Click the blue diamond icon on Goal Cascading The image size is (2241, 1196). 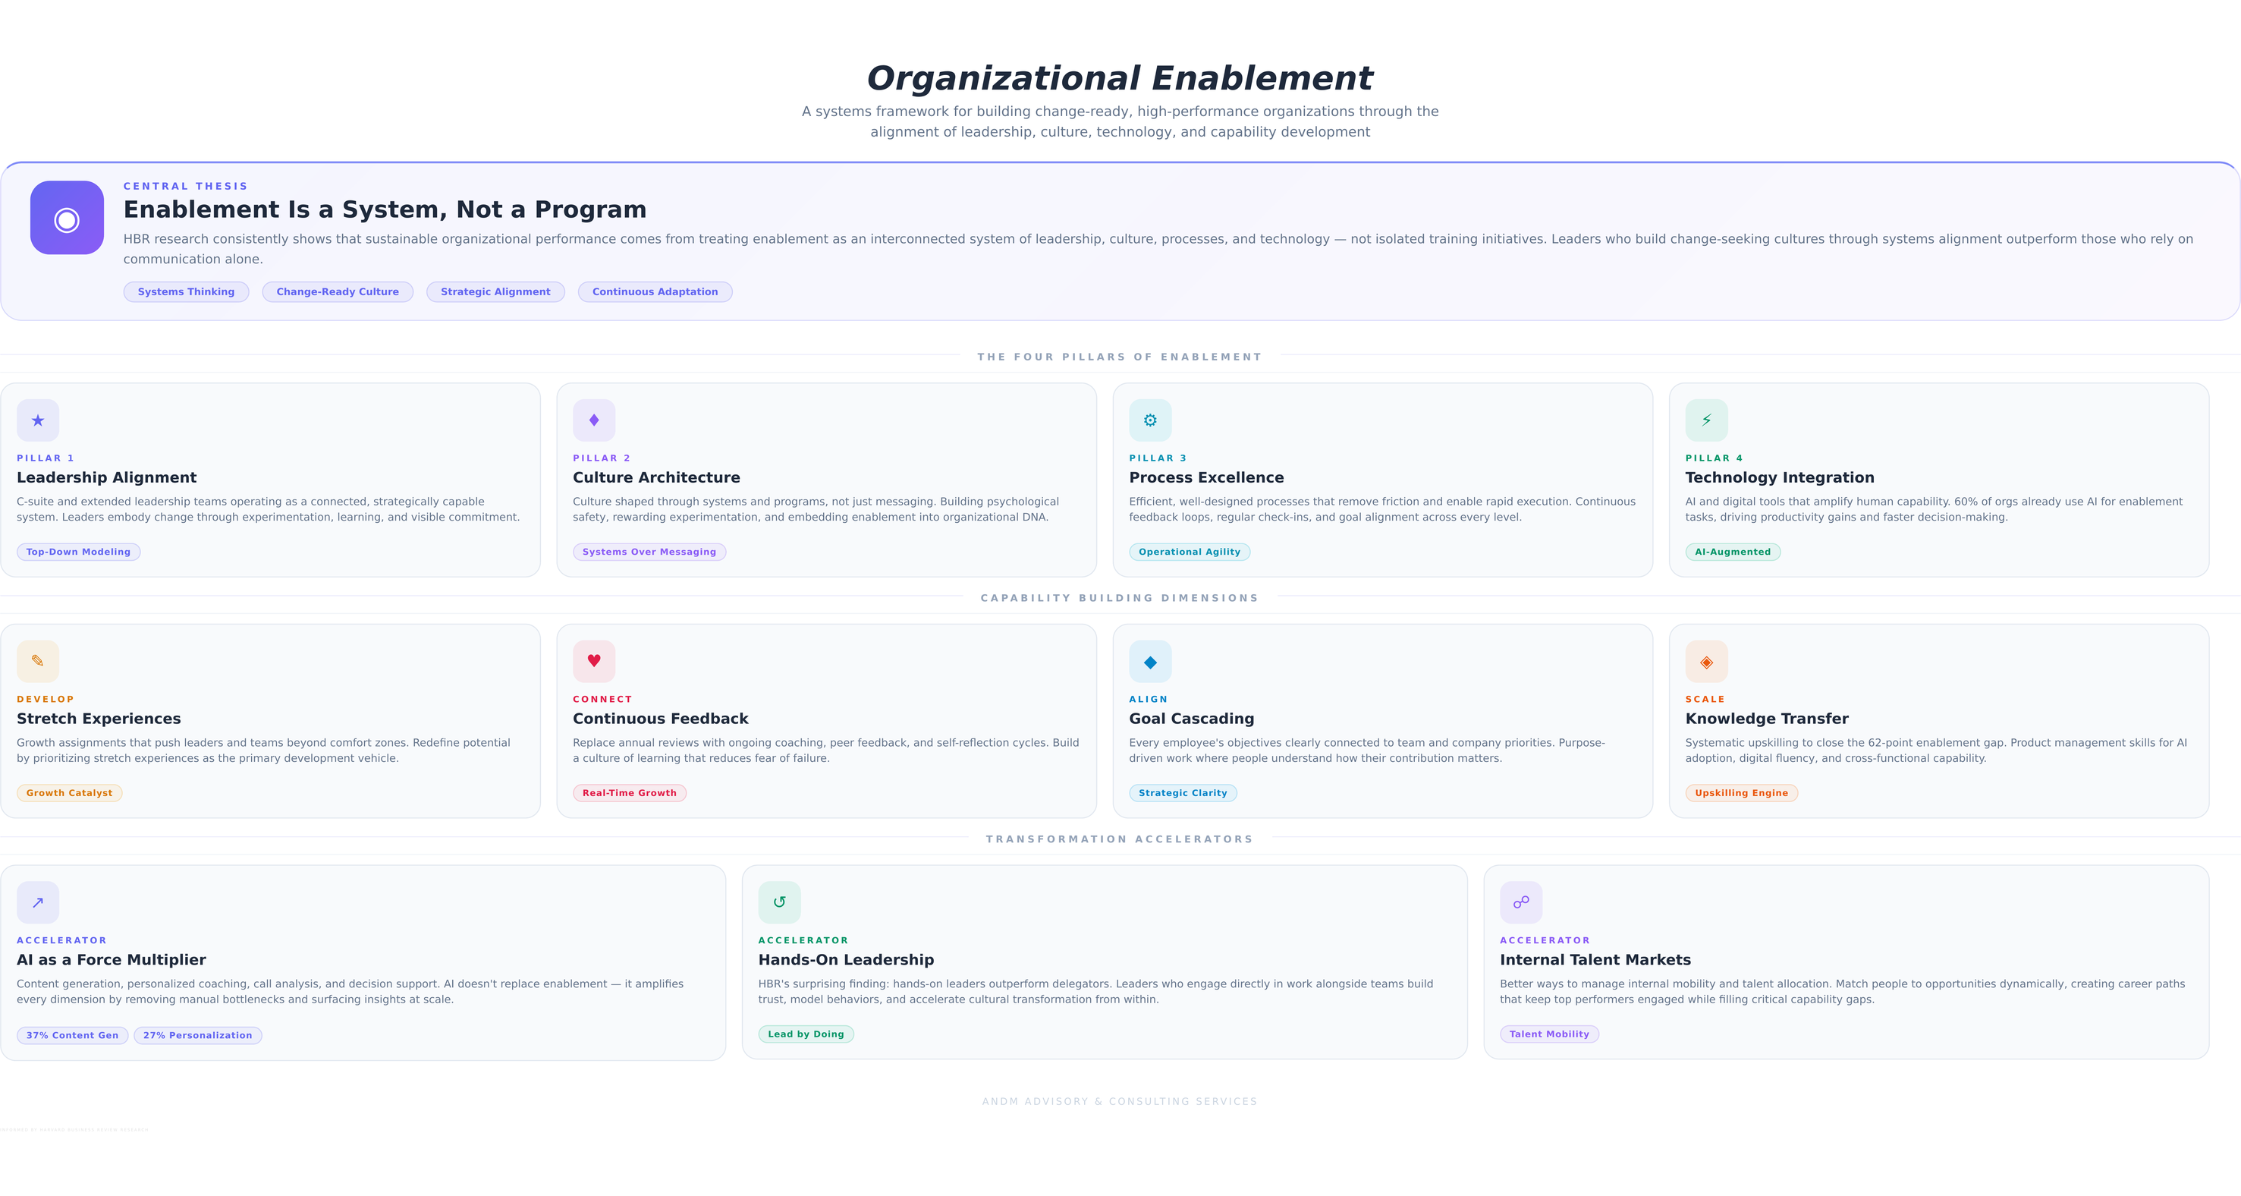click(1150, 662)
